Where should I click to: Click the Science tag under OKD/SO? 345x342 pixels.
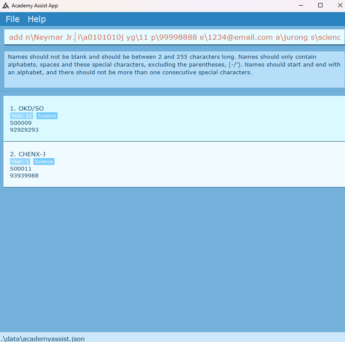pos(47,116)
